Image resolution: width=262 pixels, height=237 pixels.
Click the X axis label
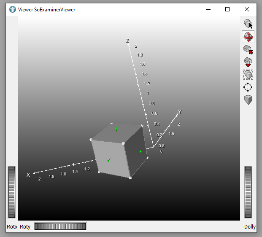[28, 175]
